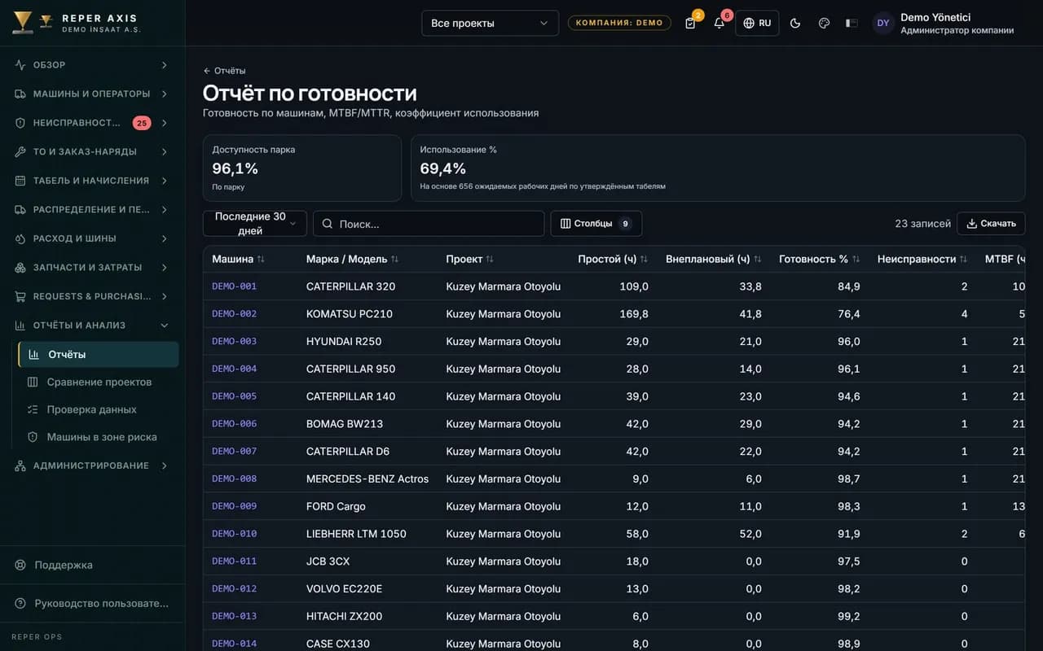Click the Скачать download button
Viewport: 1043px width, 651px height.
991,224
